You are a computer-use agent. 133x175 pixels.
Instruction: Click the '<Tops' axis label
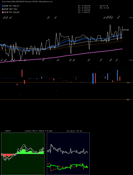131,18
